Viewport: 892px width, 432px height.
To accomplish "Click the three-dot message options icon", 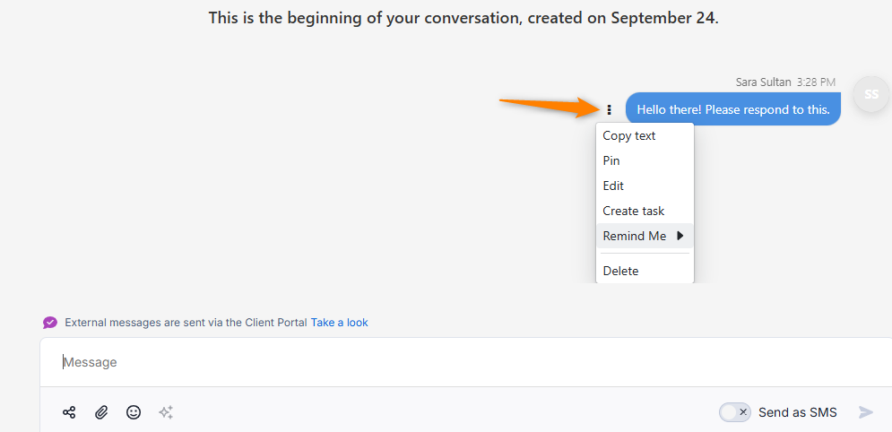I will pyautogui.click(x=609, y=110).
